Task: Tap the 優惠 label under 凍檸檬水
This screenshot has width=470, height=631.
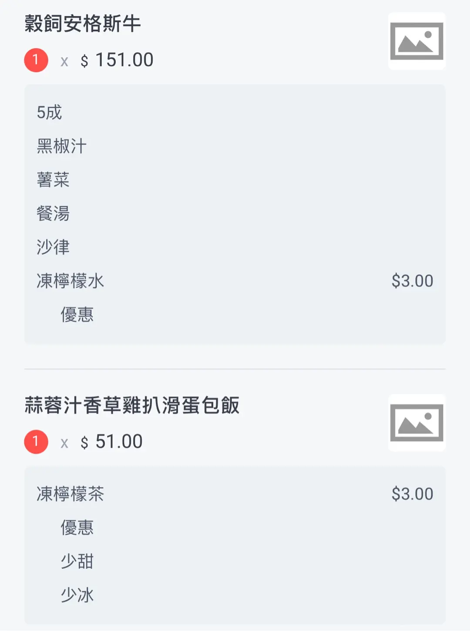Action: click(x=77, y=314)
